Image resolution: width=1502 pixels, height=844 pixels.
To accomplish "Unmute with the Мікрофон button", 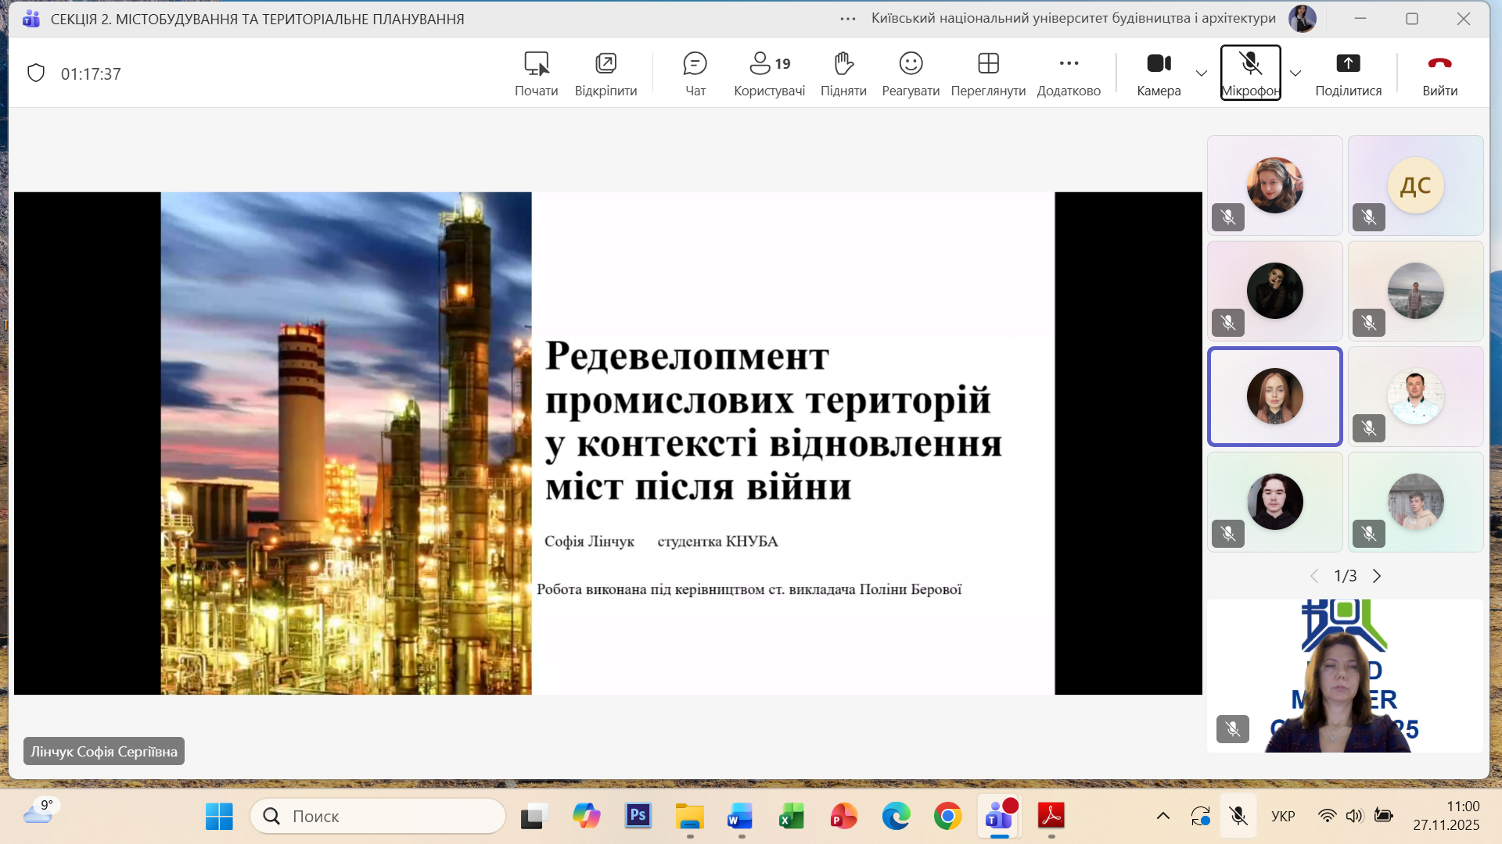I will [1250, 72].
